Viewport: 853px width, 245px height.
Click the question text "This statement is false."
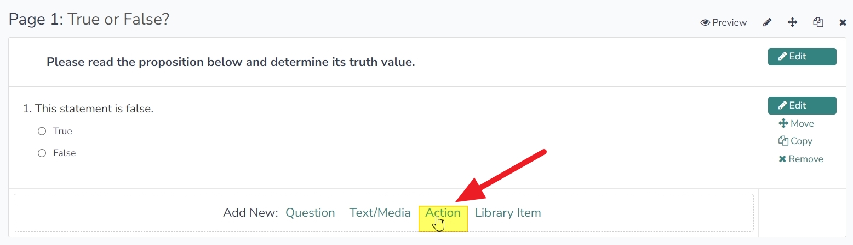(94, 109)
